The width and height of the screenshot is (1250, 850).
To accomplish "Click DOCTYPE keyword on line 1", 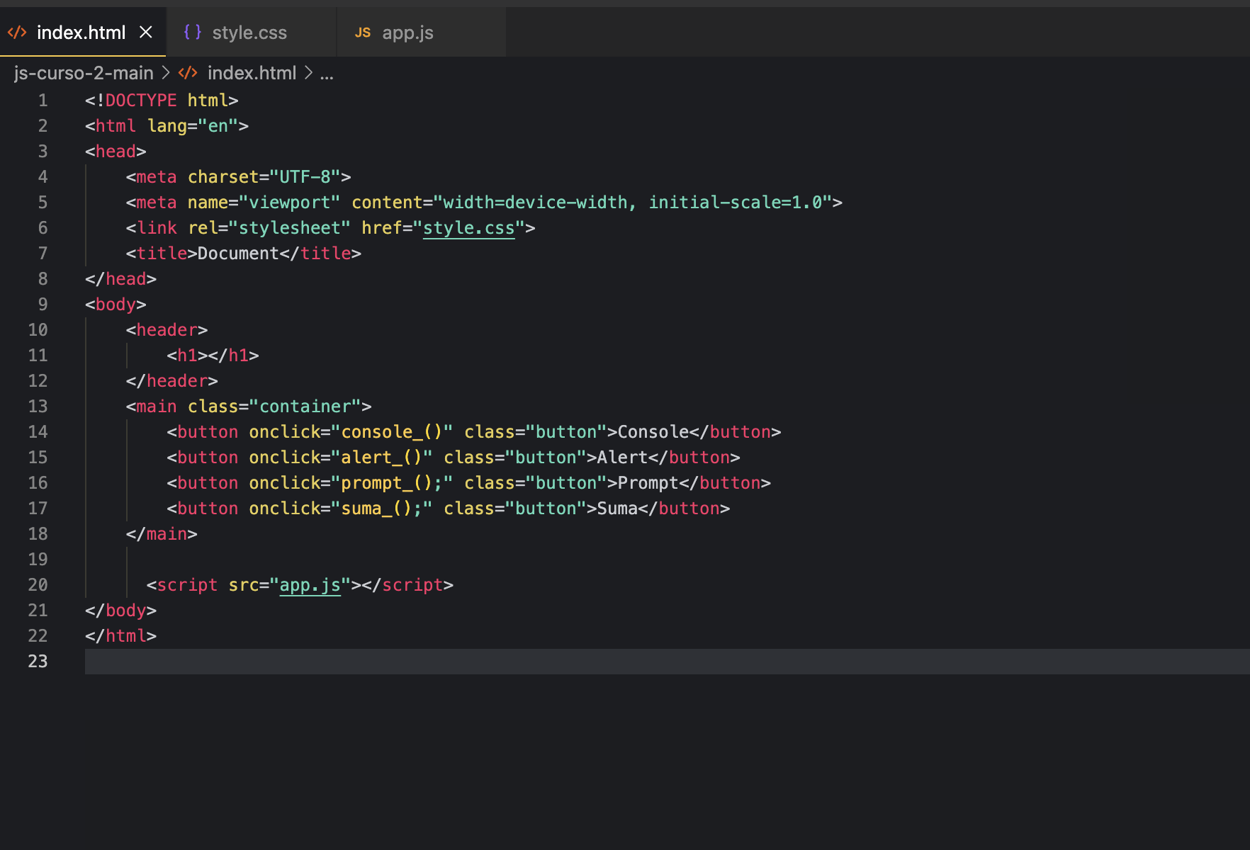I will 141,101.
